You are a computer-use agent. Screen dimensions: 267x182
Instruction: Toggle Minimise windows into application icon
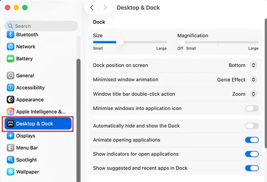252,108
